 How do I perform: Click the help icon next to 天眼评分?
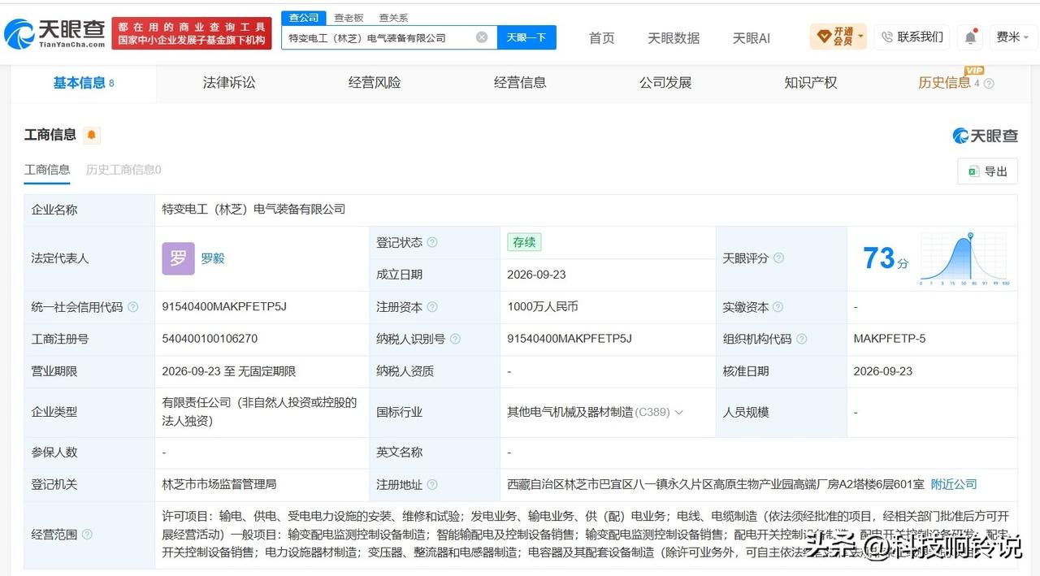pyautogui.click(x=778, y=258)
